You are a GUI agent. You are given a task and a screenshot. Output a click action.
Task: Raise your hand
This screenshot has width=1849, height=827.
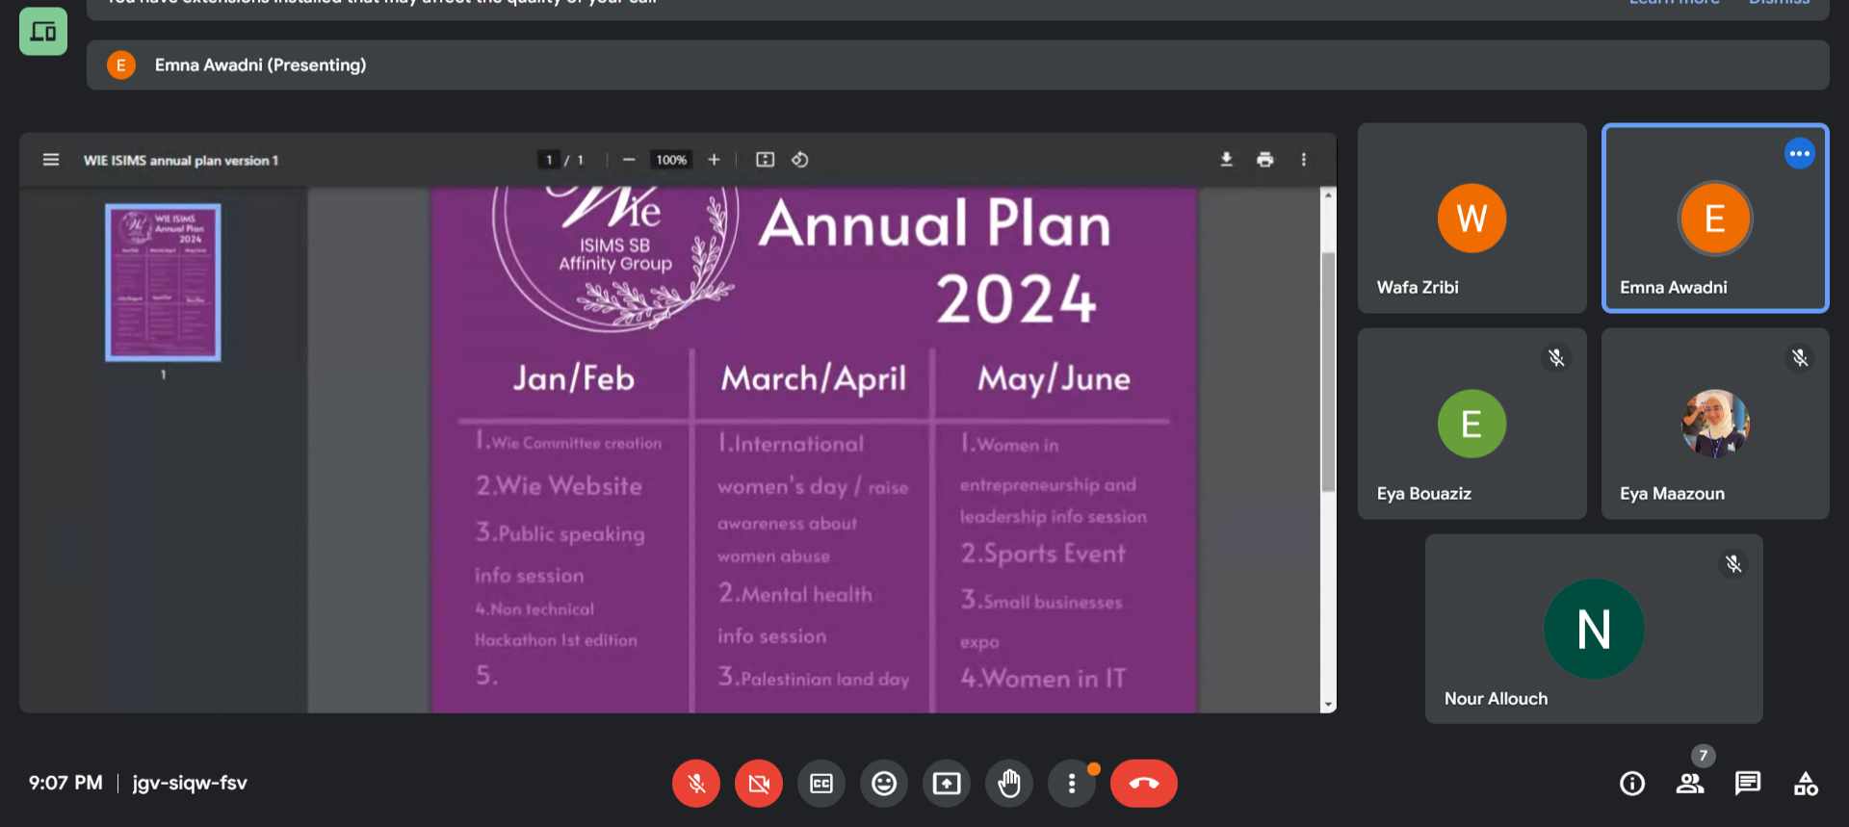click(1009, 784)
